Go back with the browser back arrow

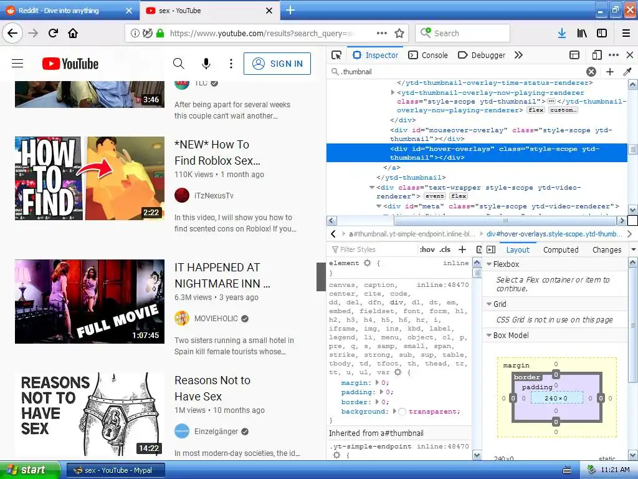pyautogui.click(x=12, y=33)
